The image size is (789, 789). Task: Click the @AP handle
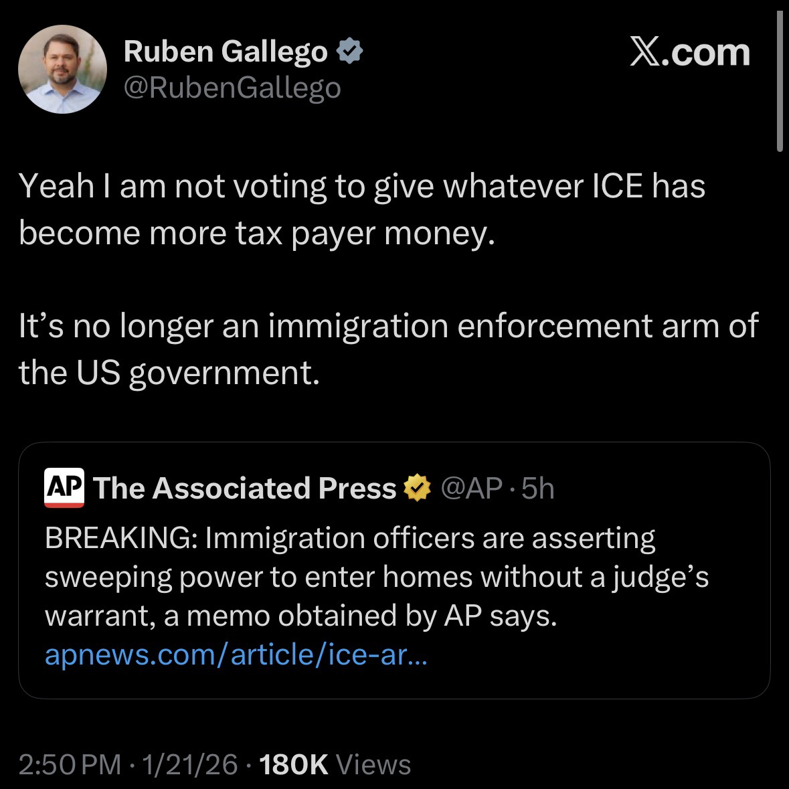point(471,489)
